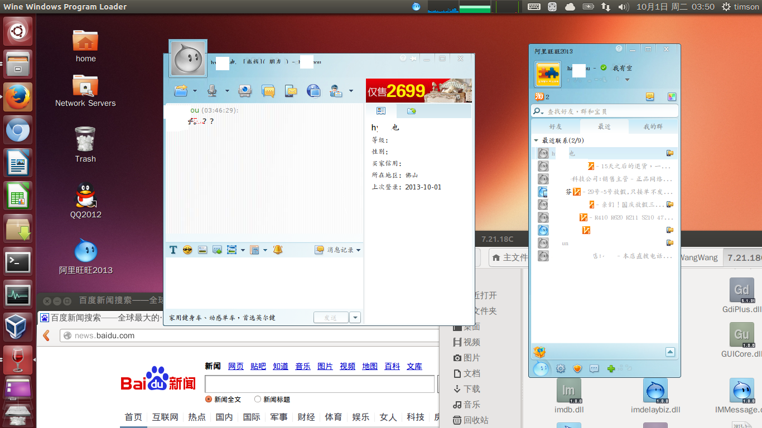This screenshot has height=428, width=762.
Task: Click the message input text area
Action: coord(264,283)
